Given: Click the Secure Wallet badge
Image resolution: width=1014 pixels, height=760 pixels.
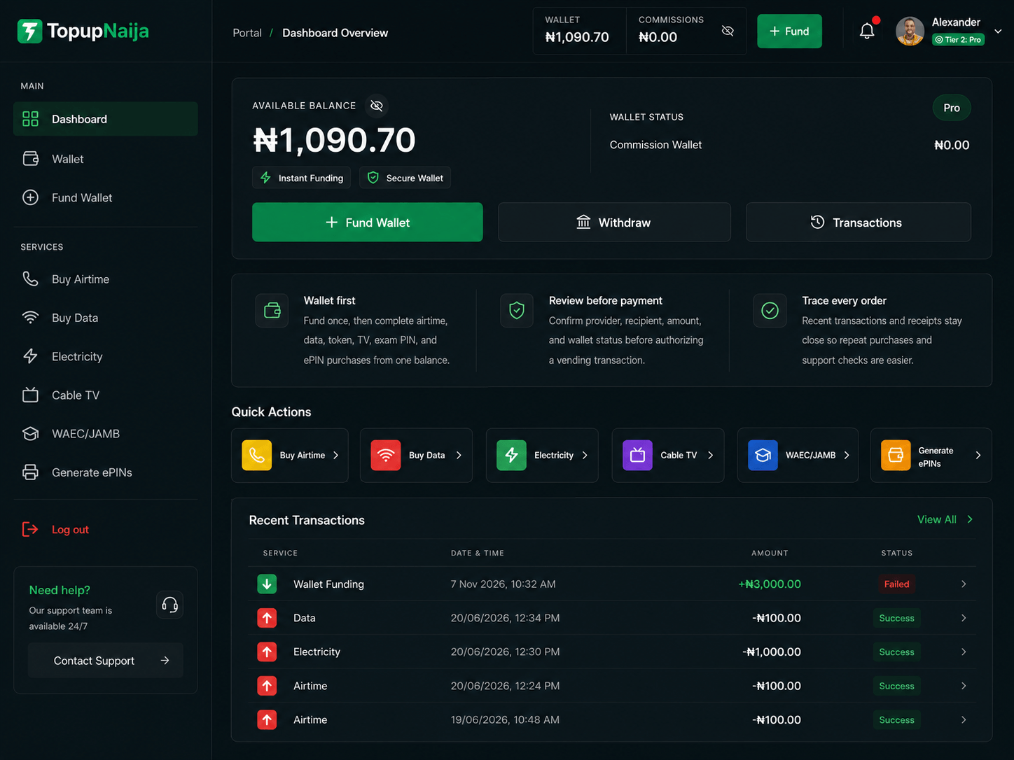Looking at the screenshot, I should [405, 178].
